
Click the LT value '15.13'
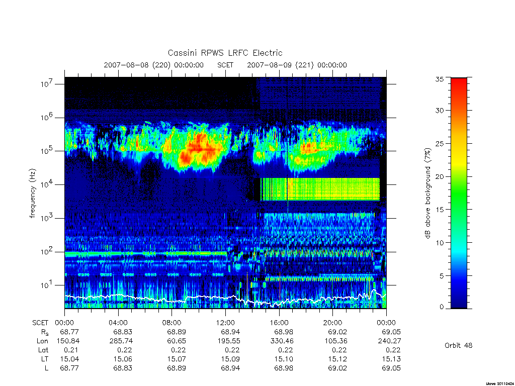391,359
